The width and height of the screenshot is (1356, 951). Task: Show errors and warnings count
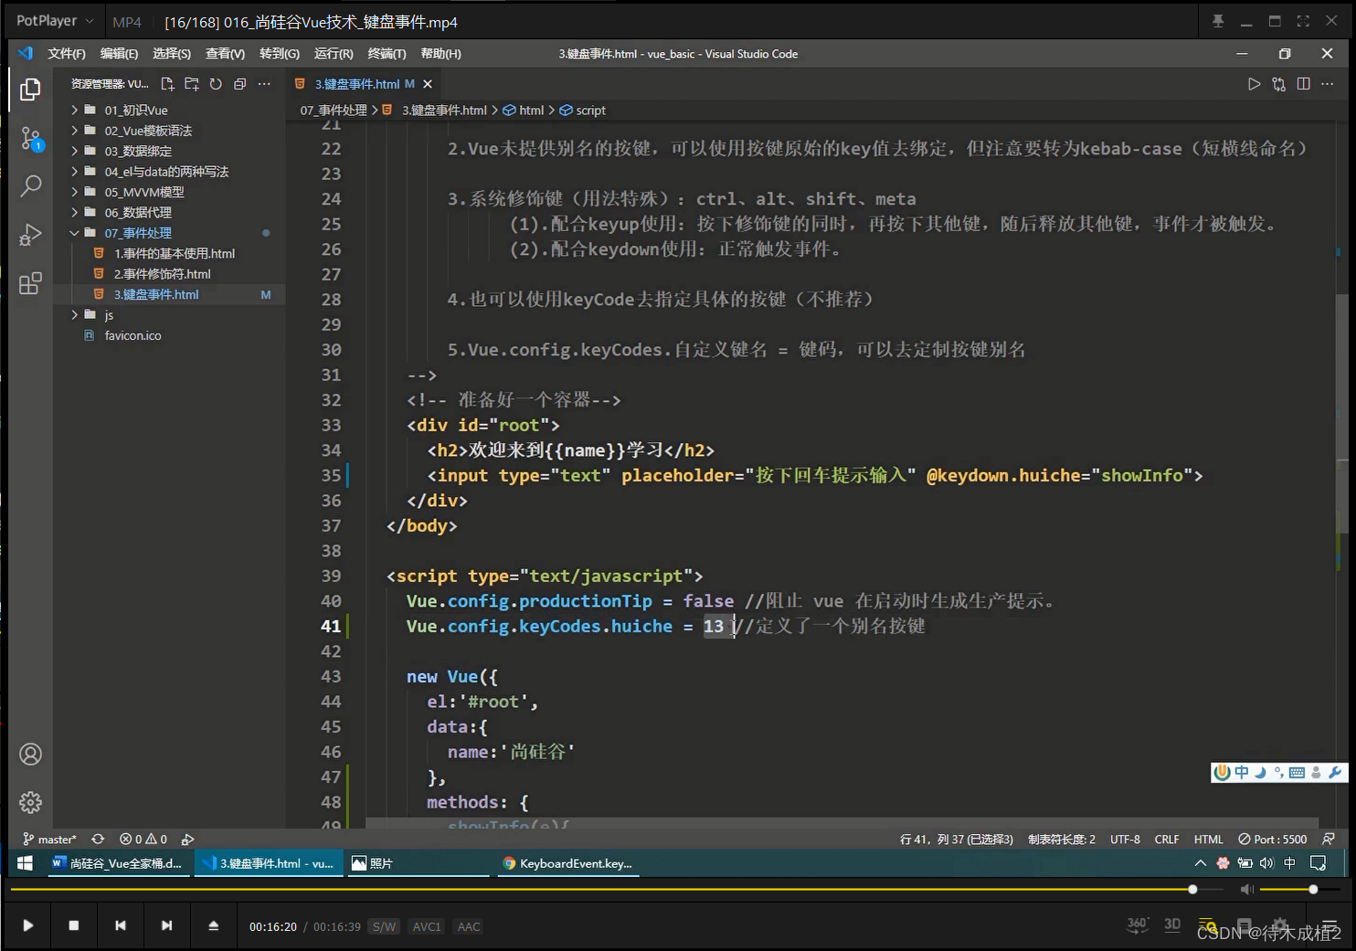(x=143, y=839)
